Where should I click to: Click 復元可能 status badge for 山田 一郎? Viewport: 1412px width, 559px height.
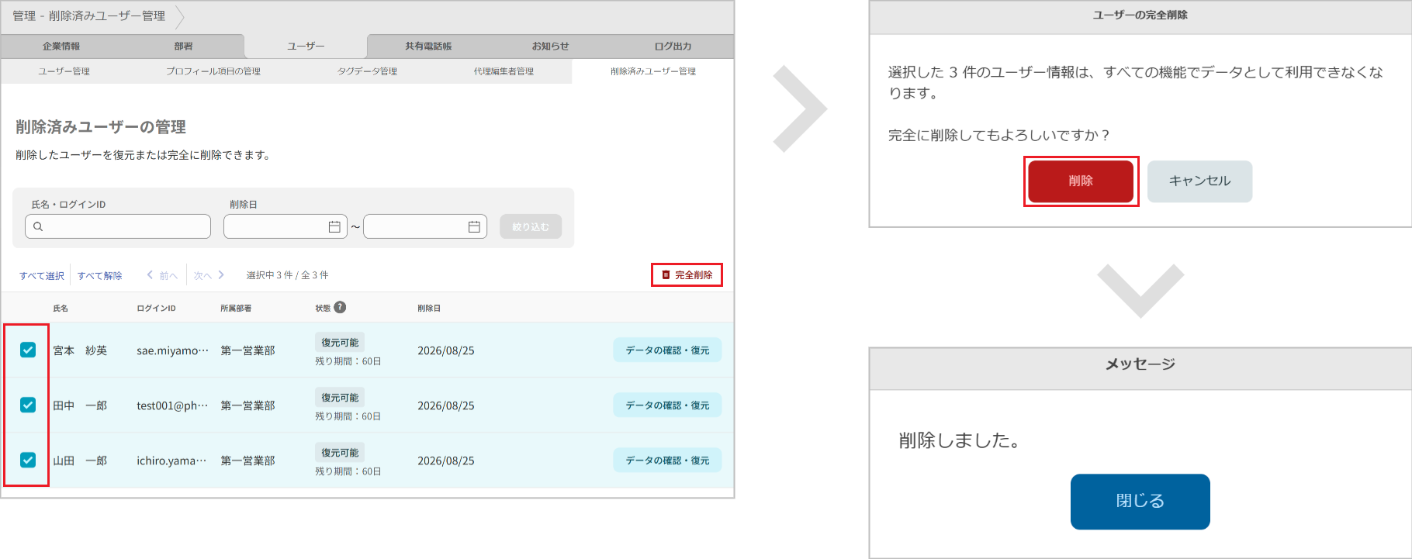pyautogui.click(x=340, y=452)
